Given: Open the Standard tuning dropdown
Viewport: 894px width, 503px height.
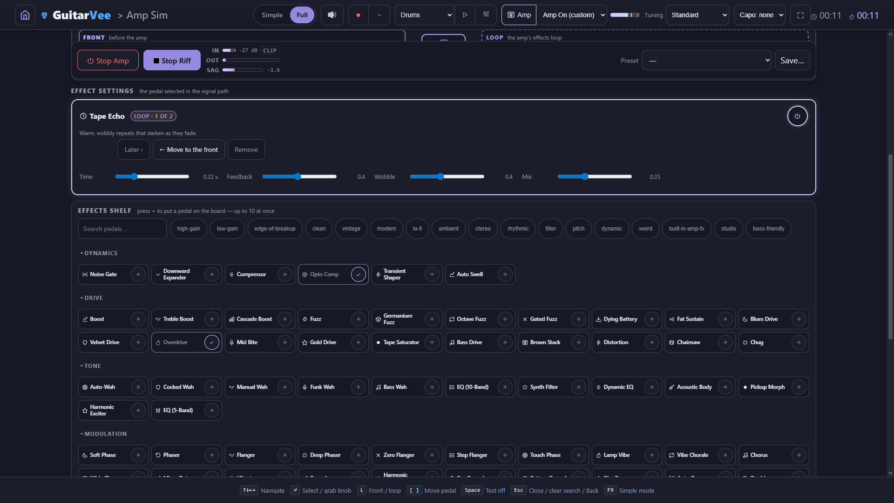Looking at the screenshot, I should point(698,15).
